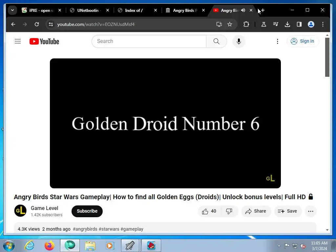
Task: Launch Internet Explorer from taskbar
Action: point(29,245)
